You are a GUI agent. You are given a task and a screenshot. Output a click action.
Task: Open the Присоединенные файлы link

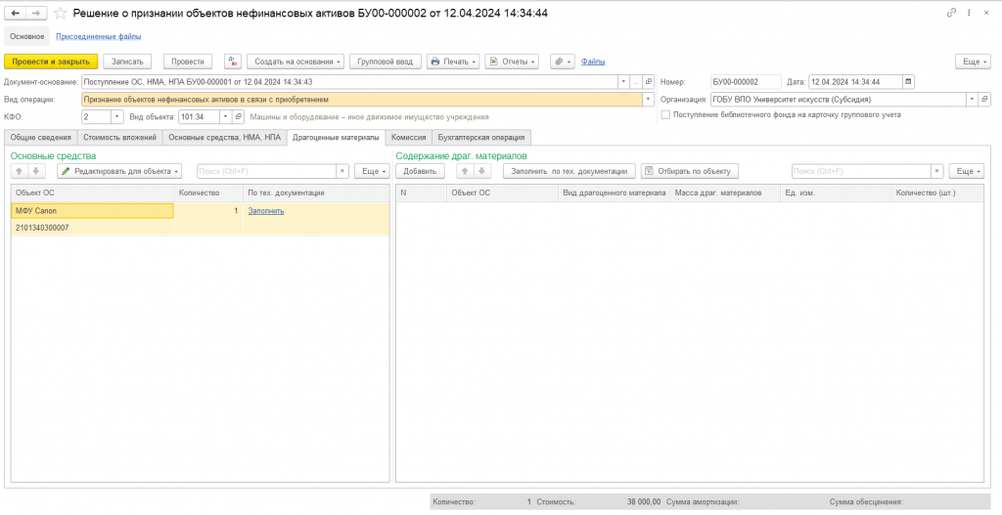pyautogui.click(x=99, y=36)
